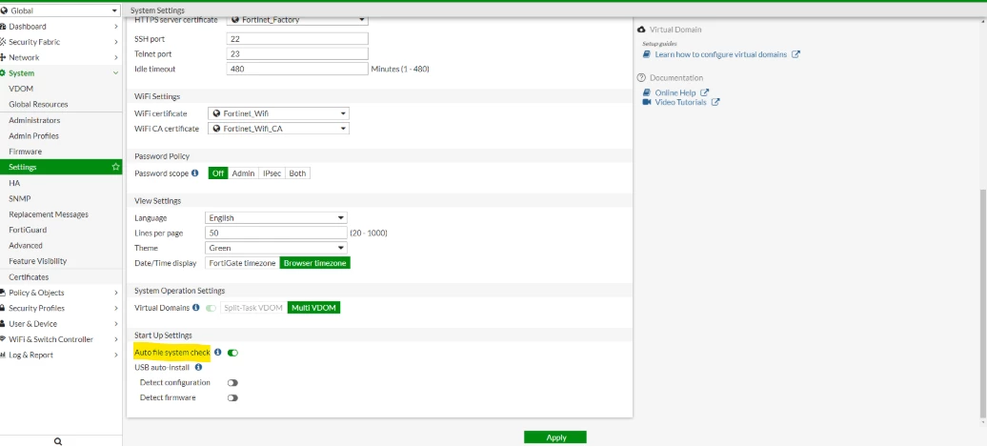This screenshot has width=987, height=447.
Task: Set Password scope to Off
Action: [218, 173]
